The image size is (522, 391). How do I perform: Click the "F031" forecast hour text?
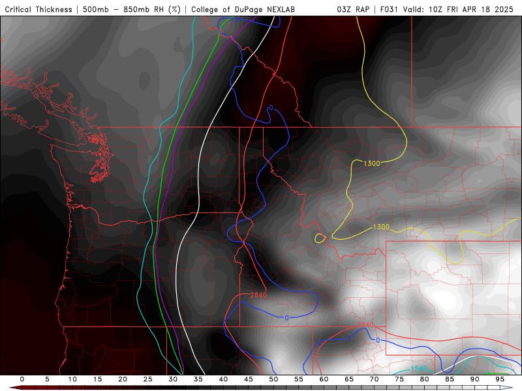click(x=389, y=9)
